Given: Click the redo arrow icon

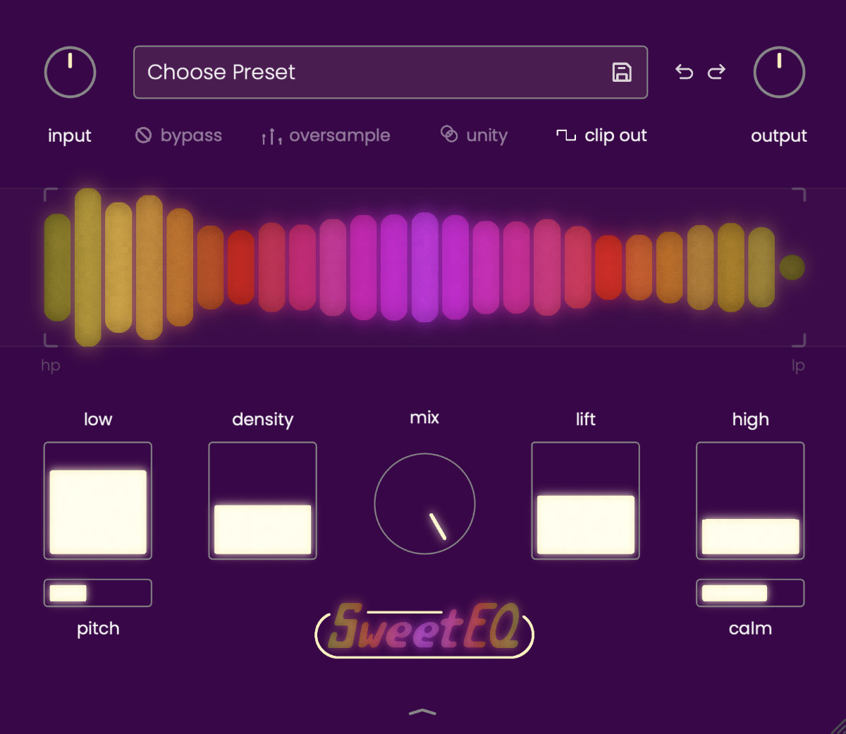Looking at the screenshot, I should coord(716,72).
